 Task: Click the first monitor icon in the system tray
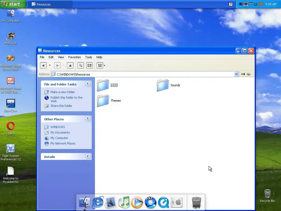tap(241, 4)
